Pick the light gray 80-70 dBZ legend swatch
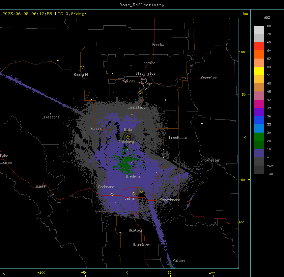The height and width of the screenshot is (277, 284). coord(259,30)
